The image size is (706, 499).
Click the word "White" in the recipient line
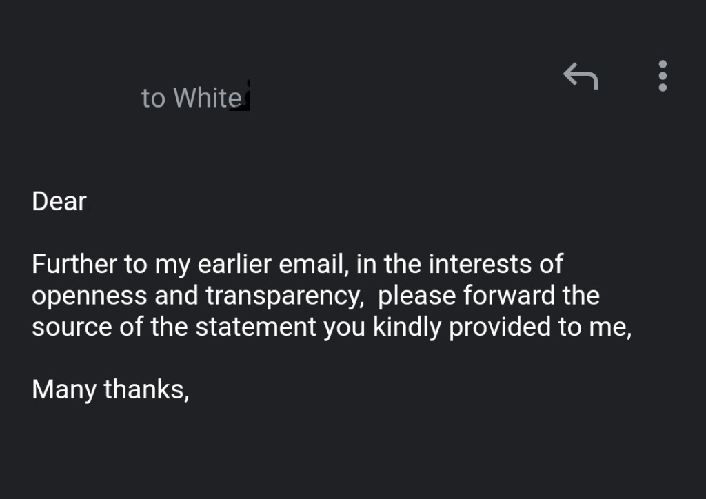pos(207,98)
